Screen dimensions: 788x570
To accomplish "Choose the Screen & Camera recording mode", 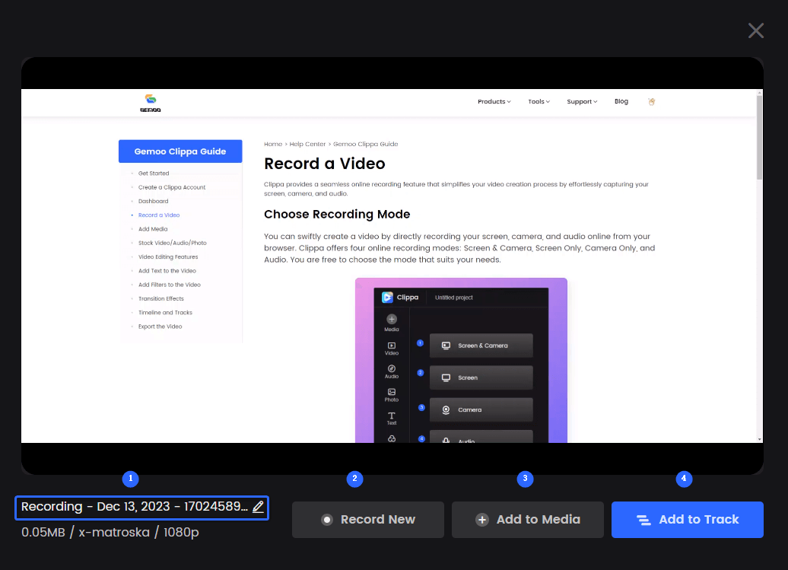I will click(481, 346).
